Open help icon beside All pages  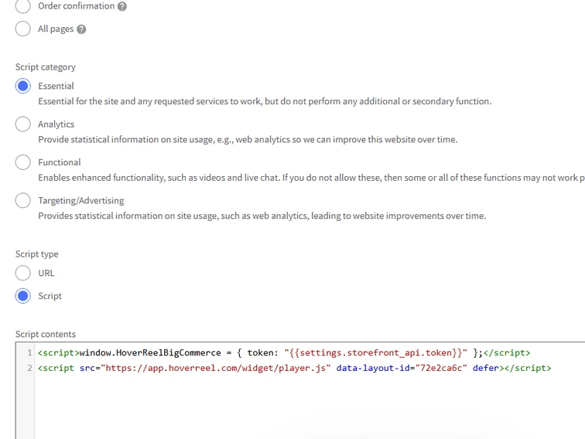[x=81, y=29]
